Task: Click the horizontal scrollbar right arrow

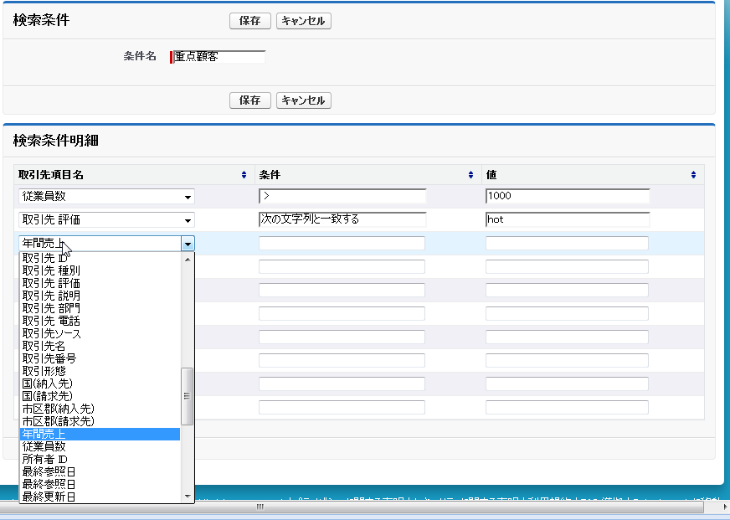Action: click(x=724, y=507)
